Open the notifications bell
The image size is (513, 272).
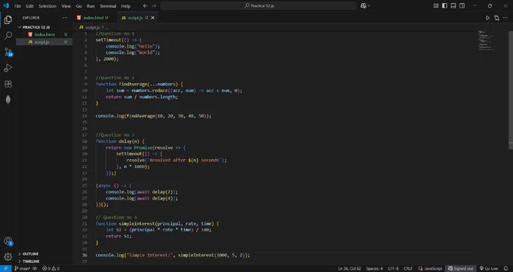(505, 268)
